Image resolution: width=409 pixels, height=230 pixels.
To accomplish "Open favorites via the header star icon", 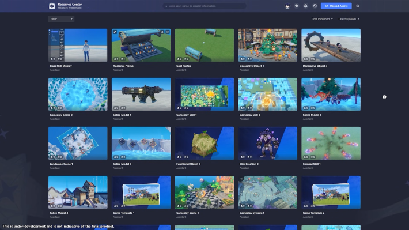I will click(x=297, y=6).
